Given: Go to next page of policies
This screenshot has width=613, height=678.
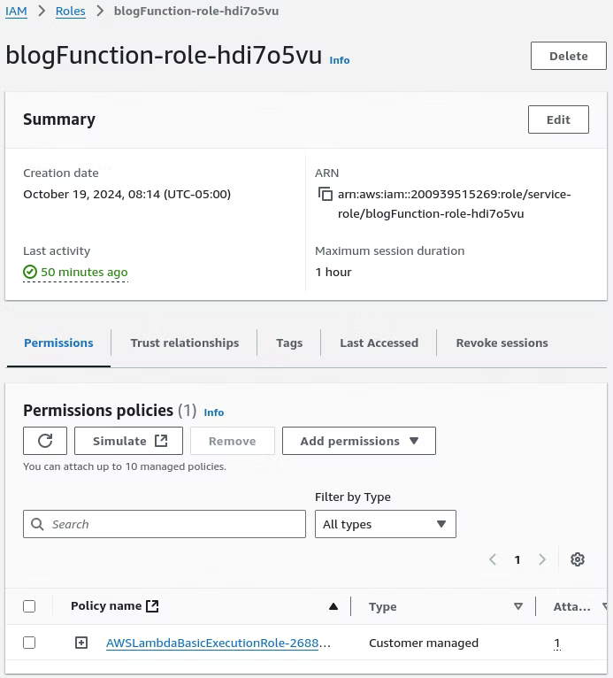Looking at the screenshot, I should [542, 559].
